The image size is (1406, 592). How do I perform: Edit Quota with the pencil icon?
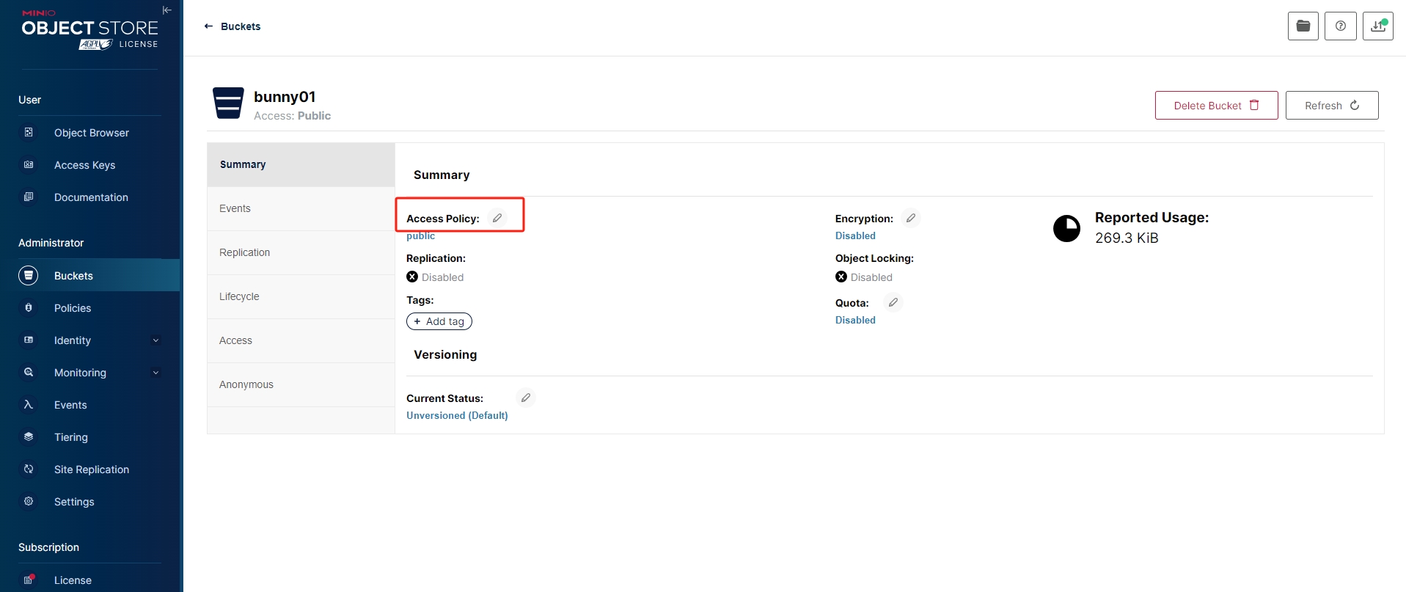(x=893, y=302)
